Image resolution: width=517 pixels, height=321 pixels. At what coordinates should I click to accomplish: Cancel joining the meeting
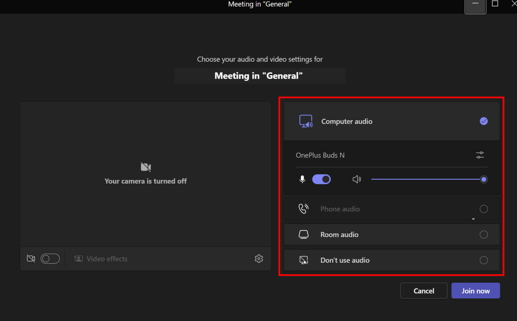pyautogui.click(x=424, y=290)
